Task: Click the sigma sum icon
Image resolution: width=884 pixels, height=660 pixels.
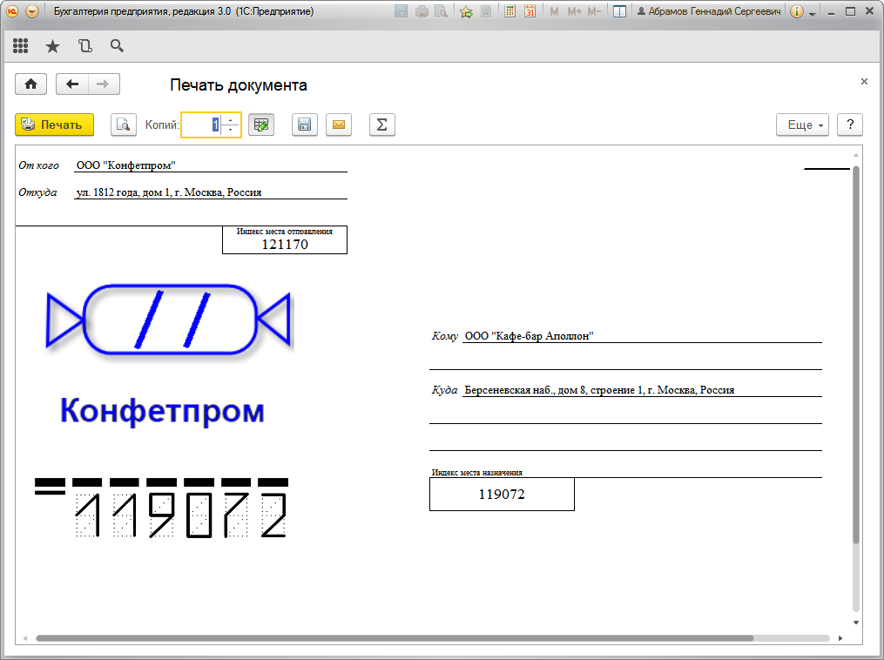Action: tap(381, 125)
